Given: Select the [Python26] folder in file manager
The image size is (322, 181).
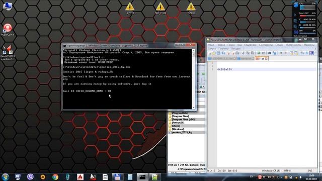Looking at the screenshot, I should 178,123.
